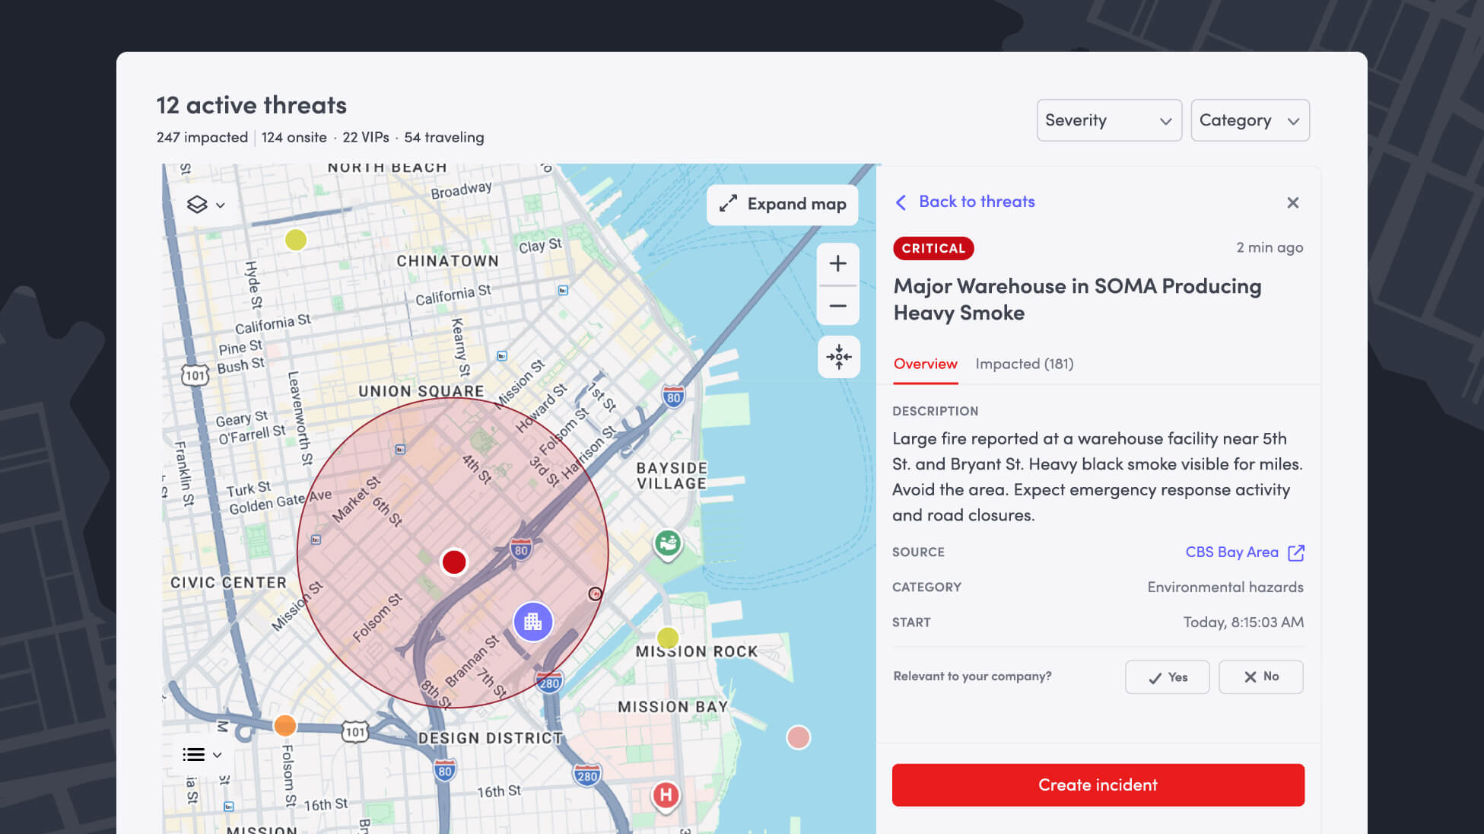Mark threat as not relevant with No
This screenshot has width=1484, height=834.
tap(1260, 676)
